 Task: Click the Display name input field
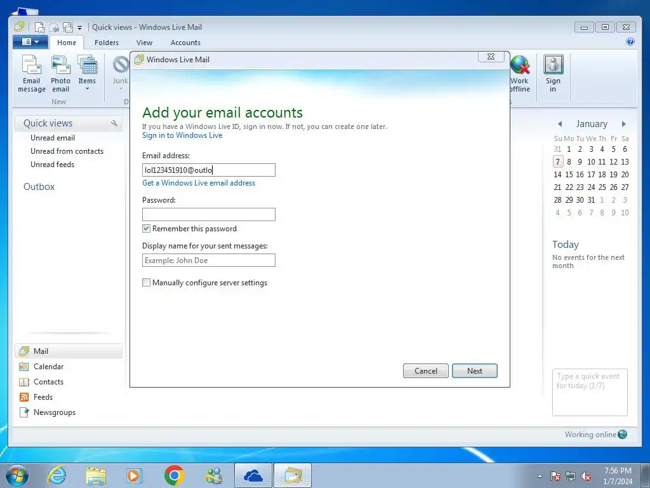point(208,260)
